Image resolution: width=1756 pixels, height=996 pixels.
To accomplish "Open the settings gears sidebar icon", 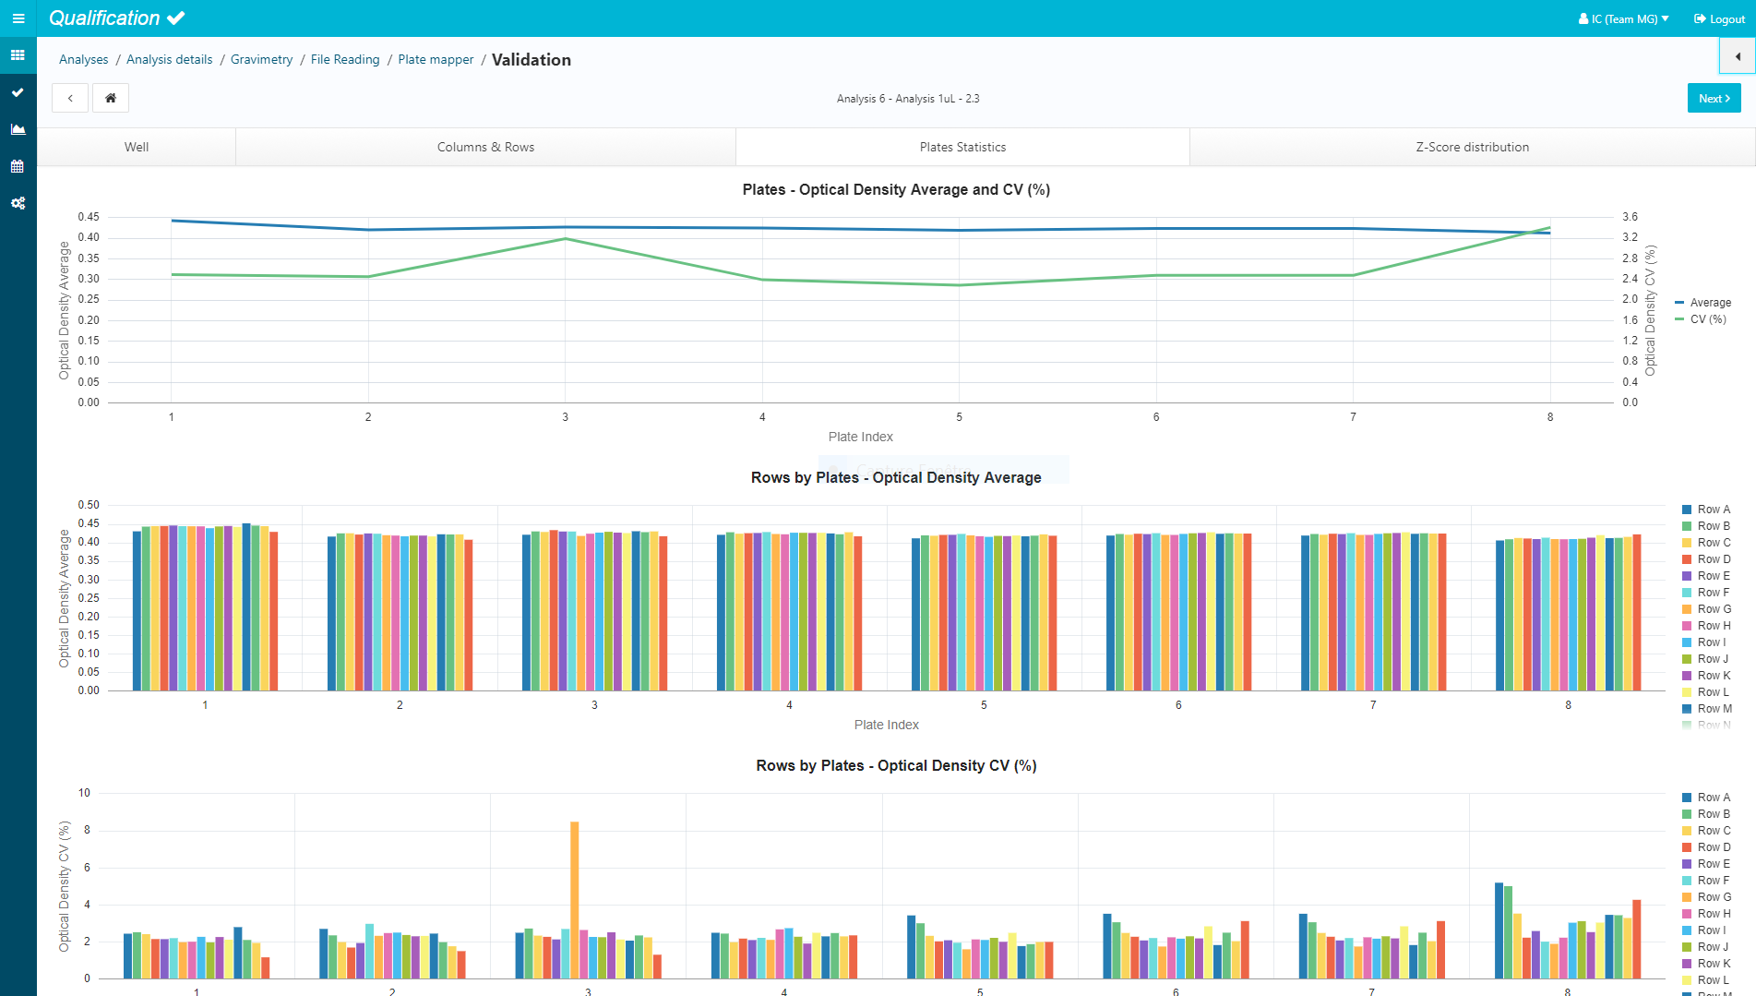I will click(x=18, y=203).
